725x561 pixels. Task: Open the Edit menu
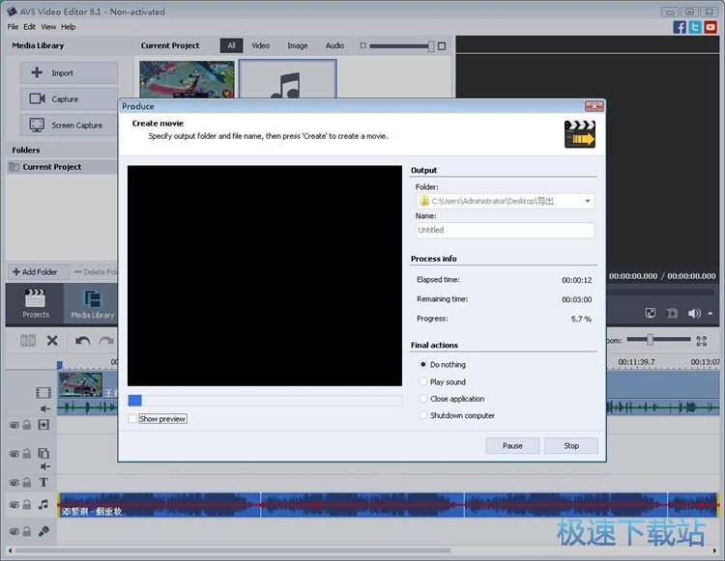click(30, 27)
